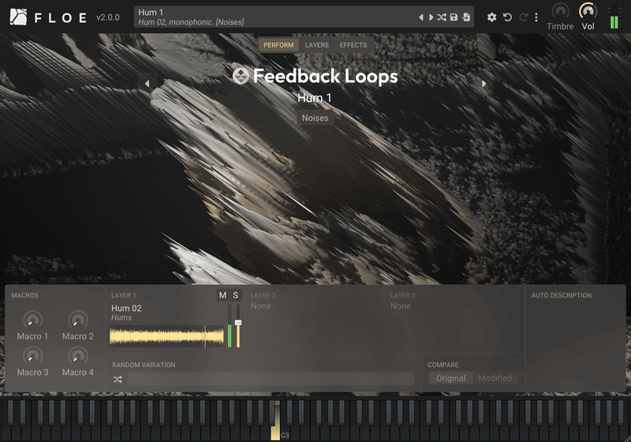Screen dimensions: 631x442
Task: Go to previous instrument with left arrow over artwork
Action: [147, 84]
